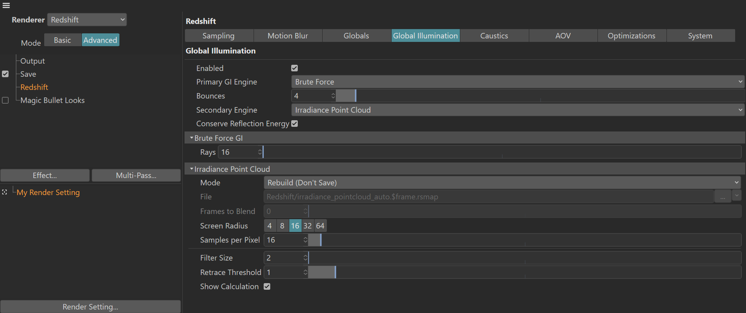Click the Samples per Pixel value field

pos(283,240)
